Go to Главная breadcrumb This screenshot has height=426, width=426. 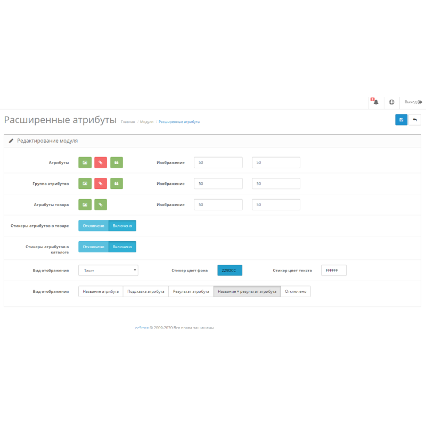point(128,122)
